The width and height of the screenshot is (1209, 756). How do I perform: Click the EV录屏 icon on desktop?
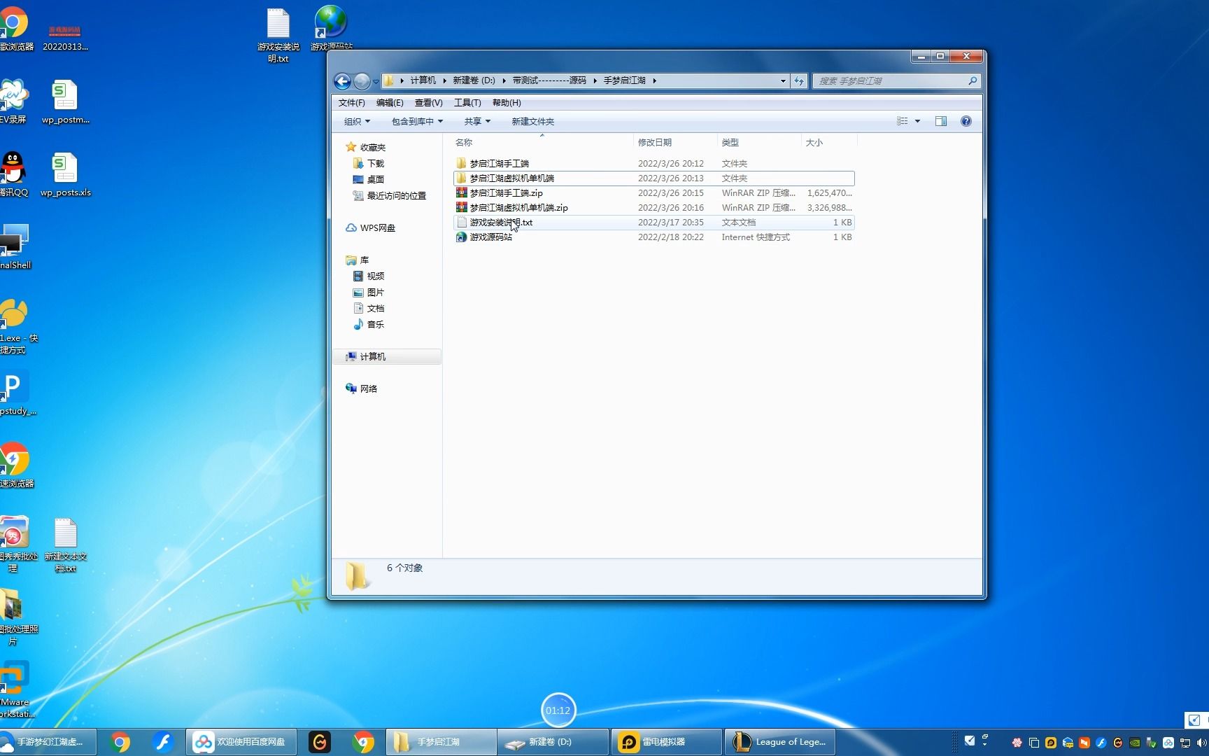13,102
